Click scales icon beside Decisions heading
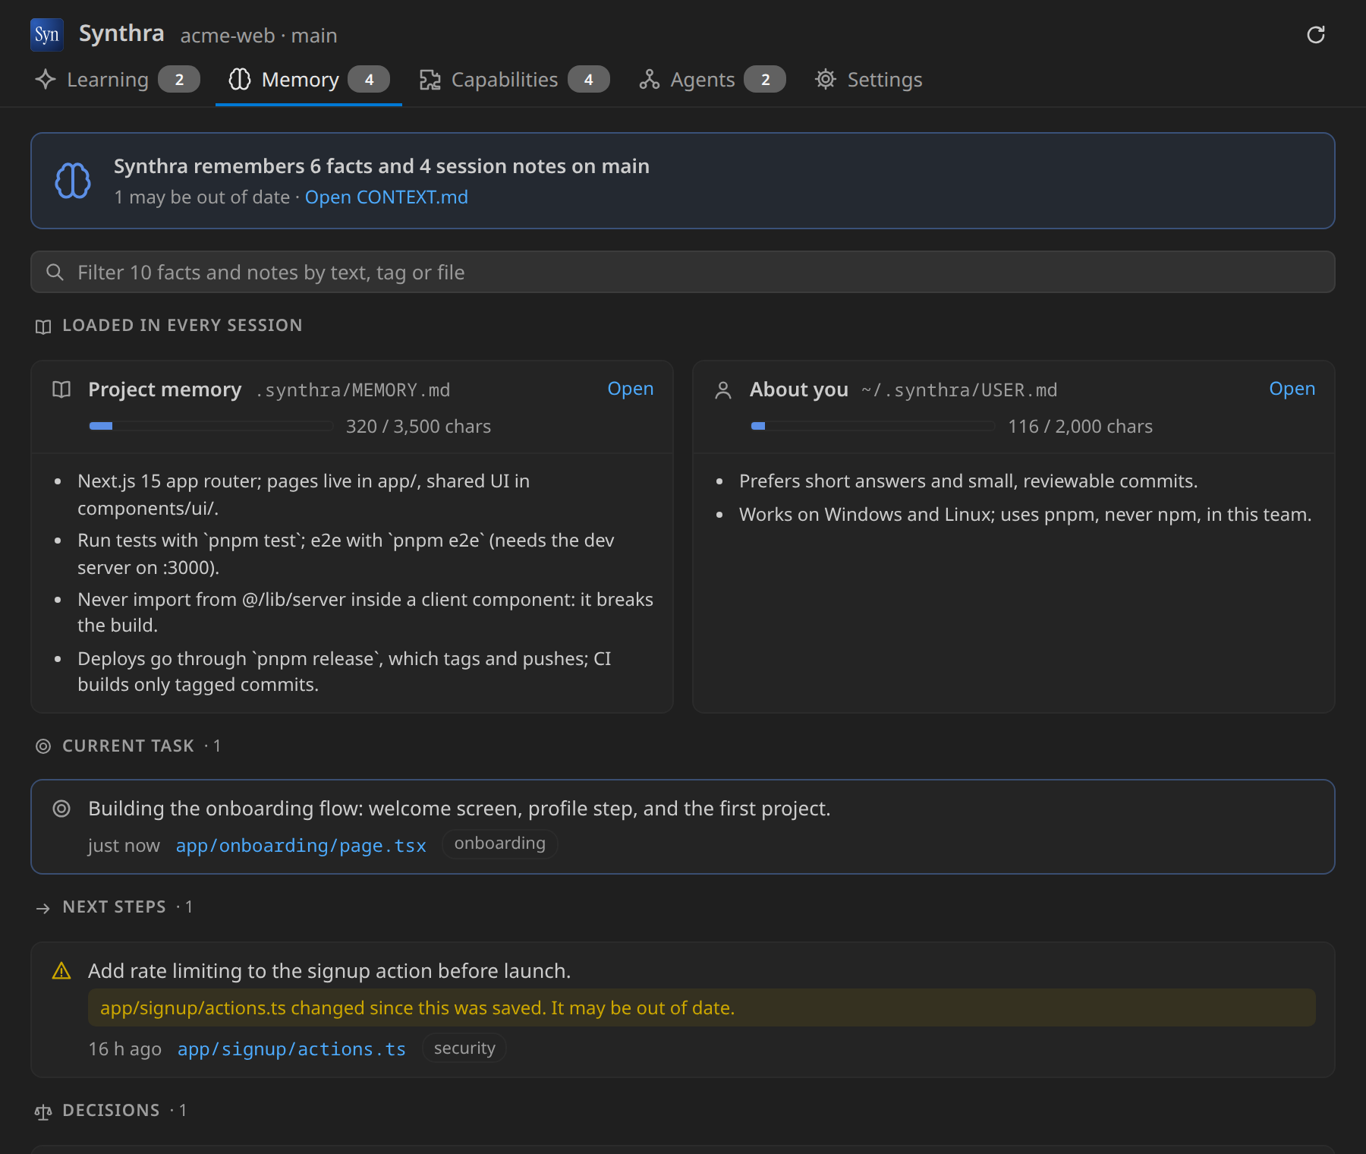The height and width of the screenshot is (1154, 1366). coord(43,1112)
